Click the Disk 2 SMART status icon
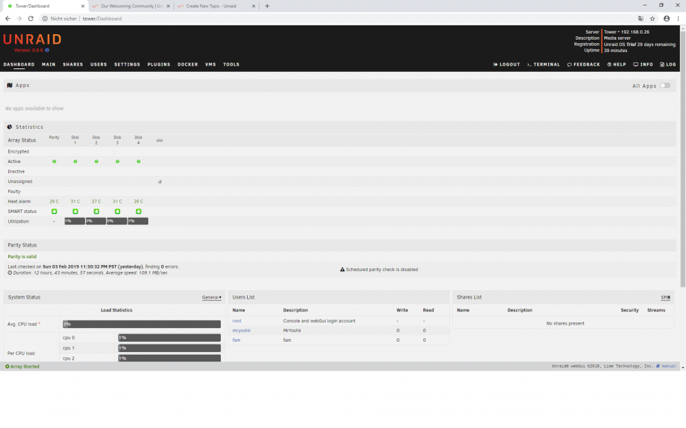 point(96,212)
